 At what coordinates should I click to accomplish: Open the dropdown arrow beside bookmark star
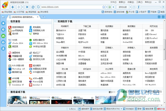107,7
